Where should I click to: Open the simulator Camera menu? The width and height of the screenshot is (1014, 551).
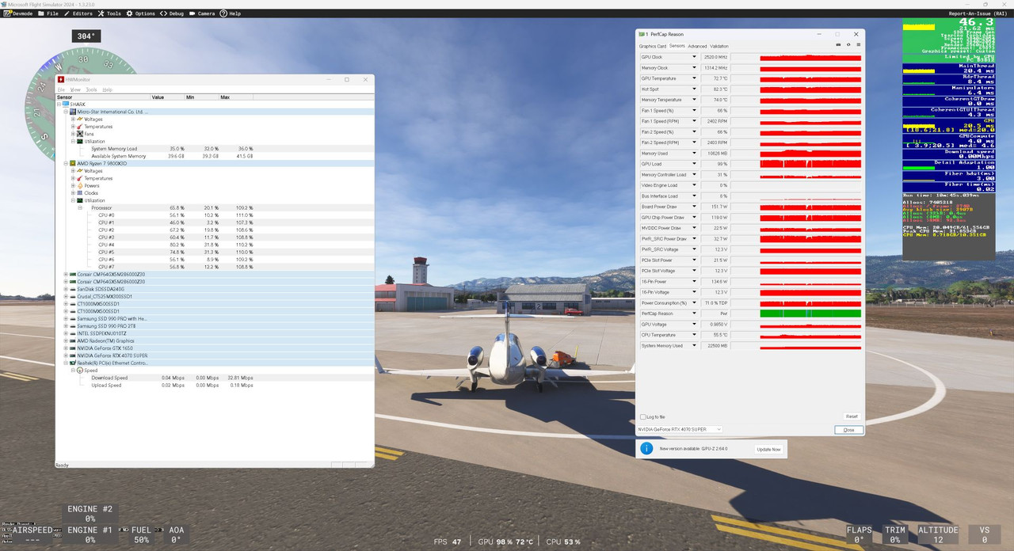click(x=201, y=13)
